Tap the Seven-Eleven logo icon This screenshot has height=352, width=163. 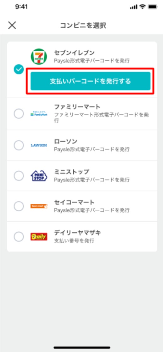tap(39, 57)
